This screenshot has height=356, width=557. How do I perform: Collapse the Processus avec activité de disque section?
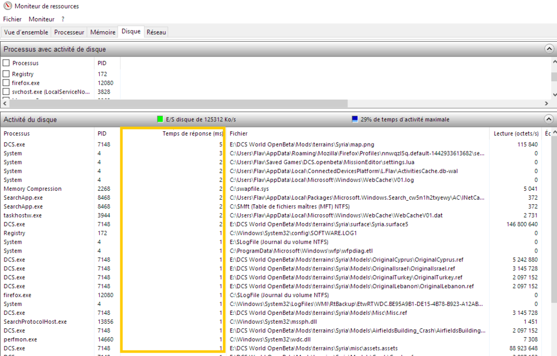click(x=549, y=49)
